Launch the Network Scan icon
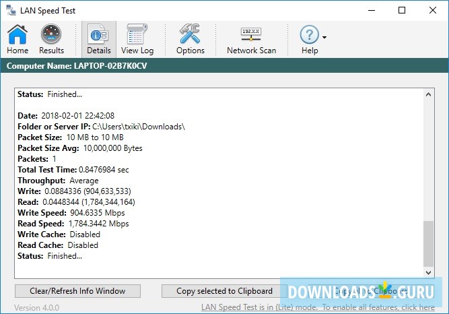The height and width of the screenshot is (314, 449). pyautogui.click(x=251, y=39)
